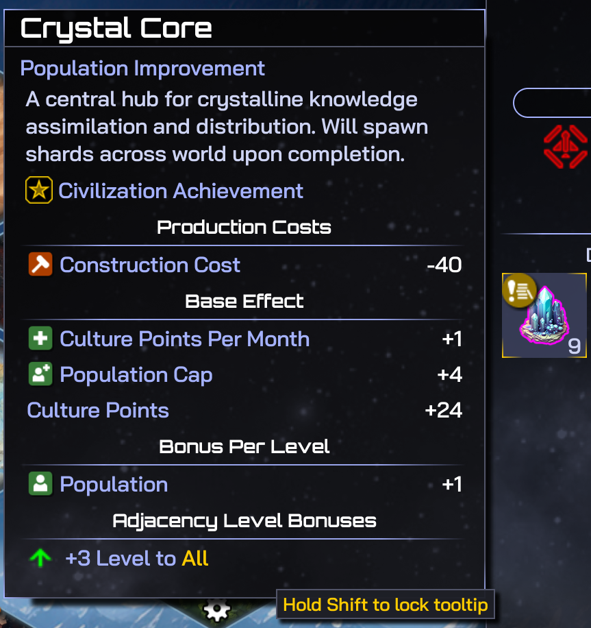The height and width of the screenshot is (628, 591).
Task: Click the rounded bar above the red icon
Action: [x=552, y=103]
